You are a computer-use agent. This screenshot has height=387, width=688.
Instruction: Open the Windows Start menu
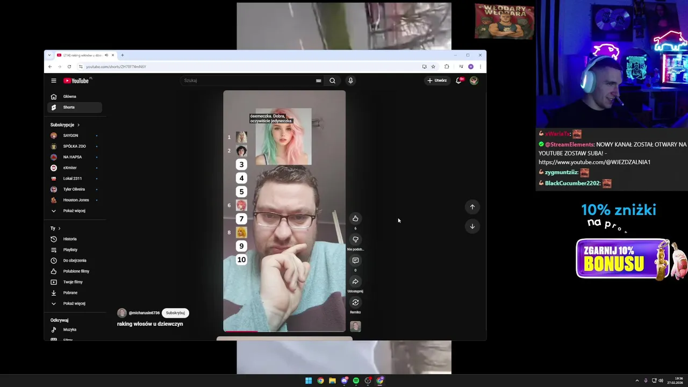309,381
